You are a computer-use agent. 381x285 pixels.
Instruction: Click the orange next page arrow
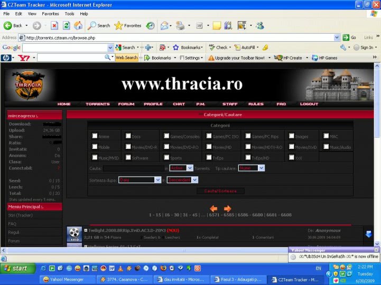tap(227, 208)
